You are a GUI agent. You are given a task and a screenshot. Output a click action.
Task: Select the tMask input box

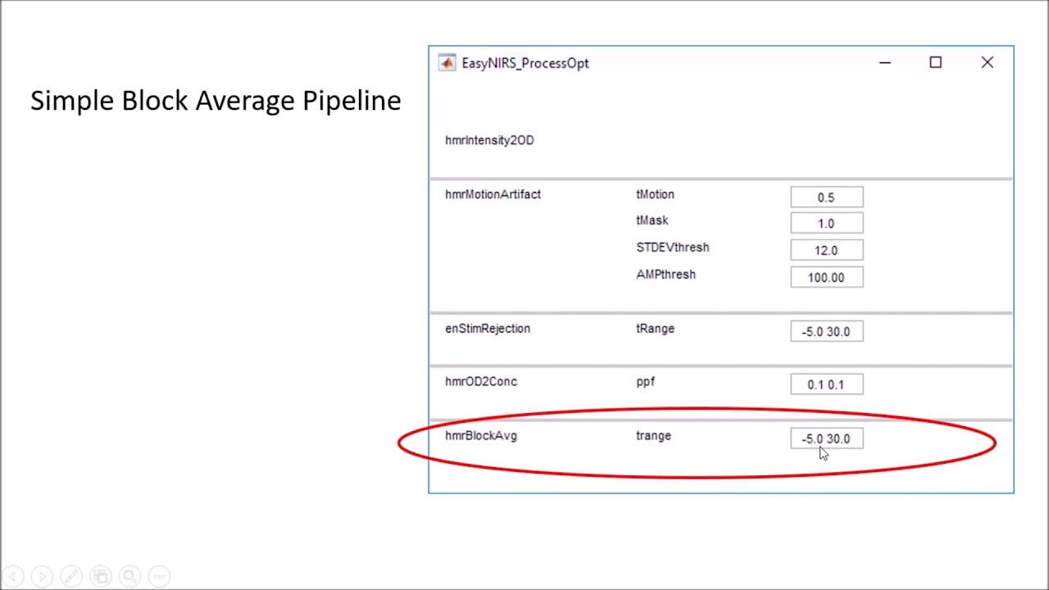(826, 224)
